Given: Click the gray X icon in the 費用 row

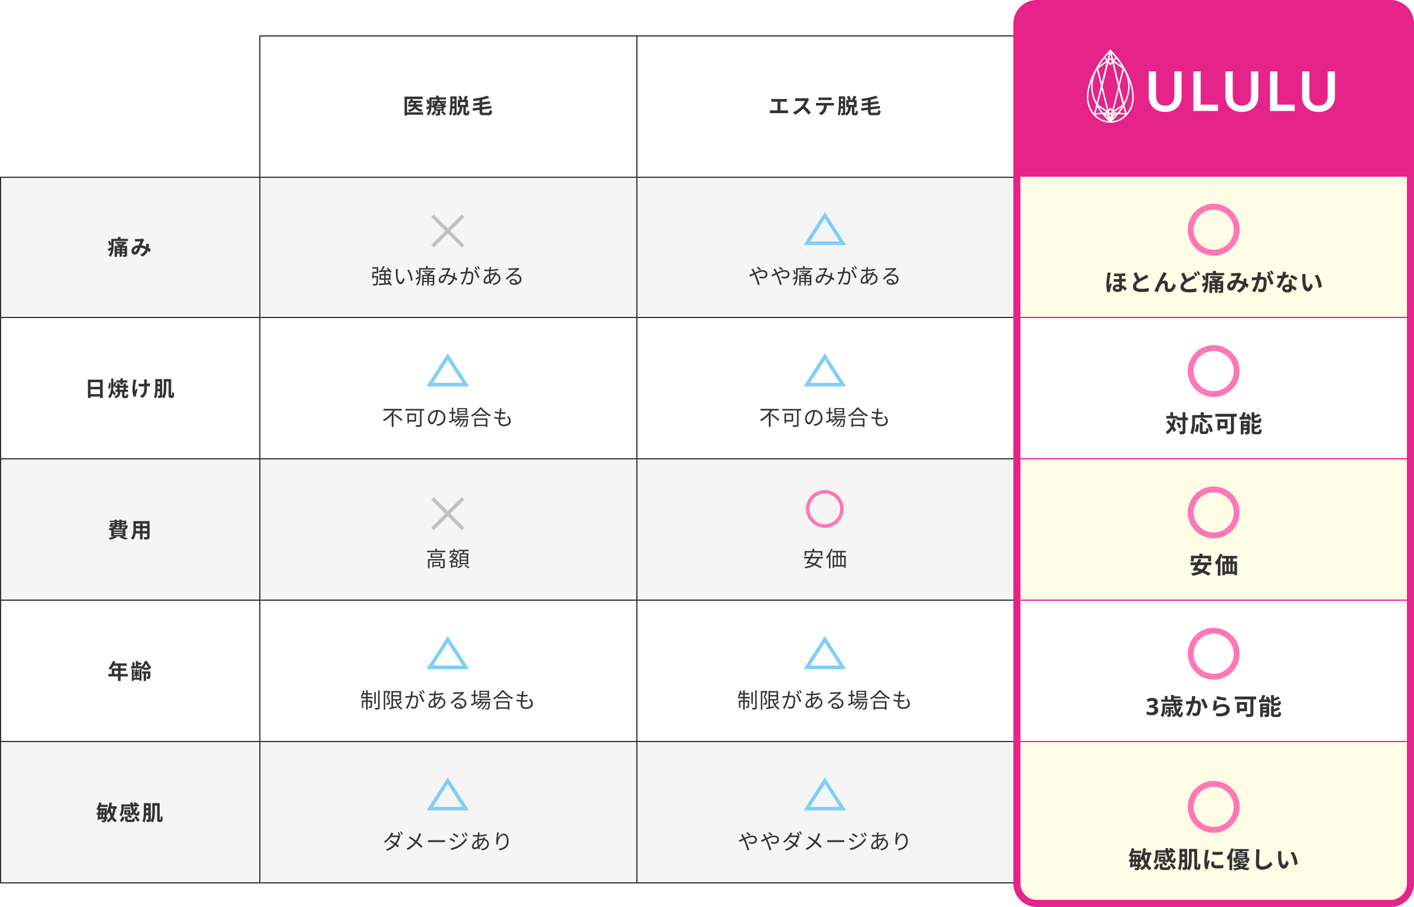Looking at the screenshot, I should [x=448, y=514].
